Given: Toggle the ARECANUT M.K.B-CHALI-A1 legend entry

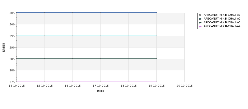Looking at the screenshot, I should pos(222,15).
